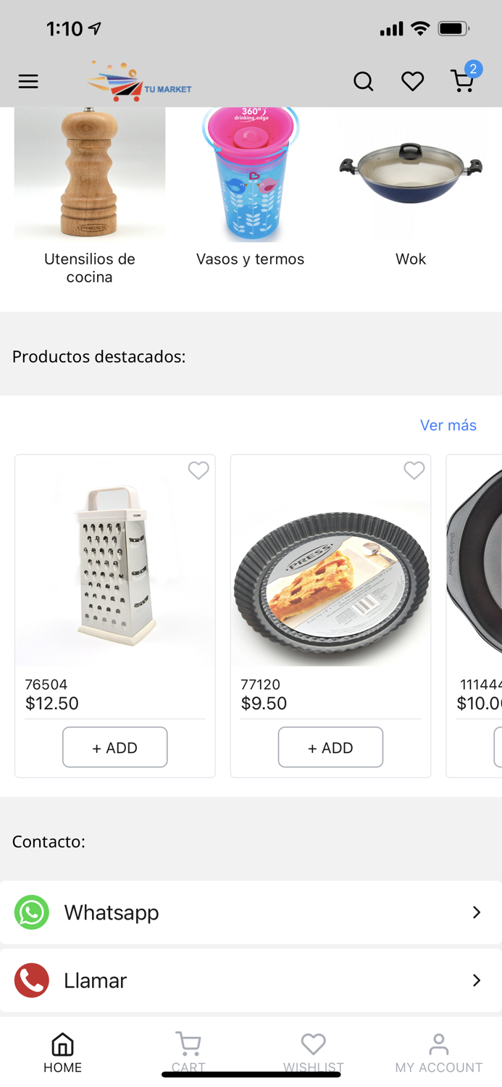Tap the Whatsapp contact icon

pos(31,912)
